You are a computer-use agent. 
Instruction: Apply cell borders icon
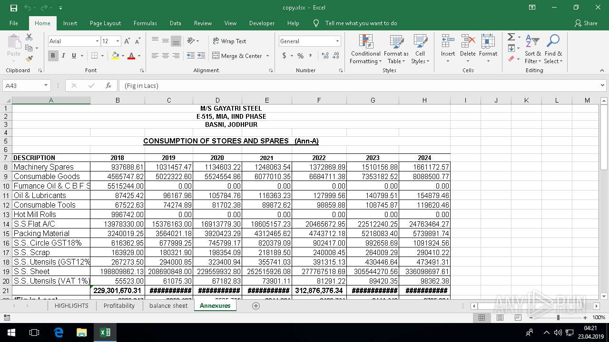tap(95, 56)
